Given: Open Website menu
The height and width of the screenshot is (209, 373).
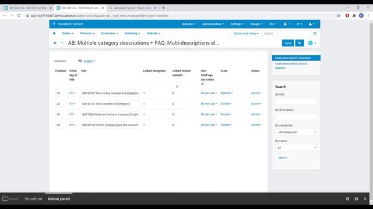Looking at the screenshot, I should (153, 34).
